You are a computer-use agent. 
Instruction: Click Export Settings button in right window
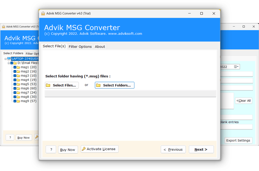pos(238,140)
